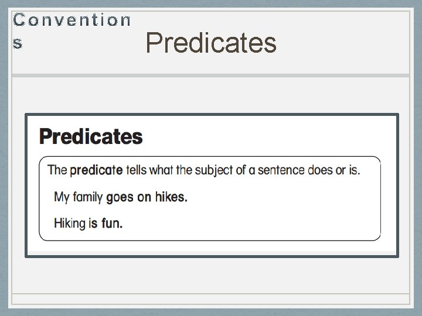The width and height of the screenshot is (422, 316).
Task: Click blank area below content frame
Action: click(211, 276)
